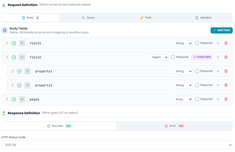Screen dimensions: 235x152
Task: Open the HTTP Status Code select box
Action: click(x=117, y=145)
